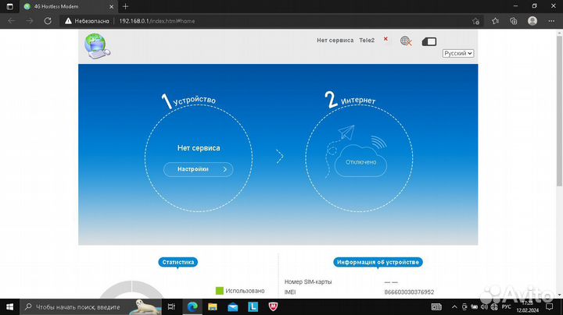Open the Favorites list icon
This screenshot has height=315, width=563.
495,21
